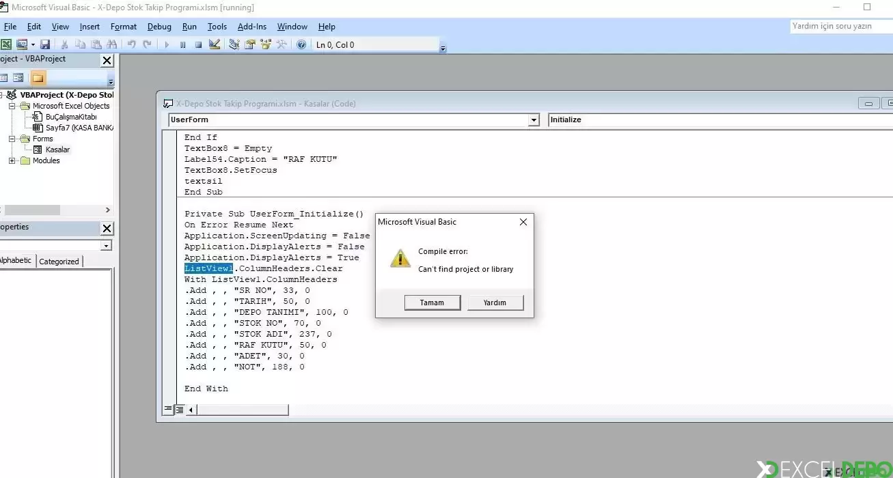The image size is (893, 478).
Task: Open the Help menu
Action: tap(327, 27)
